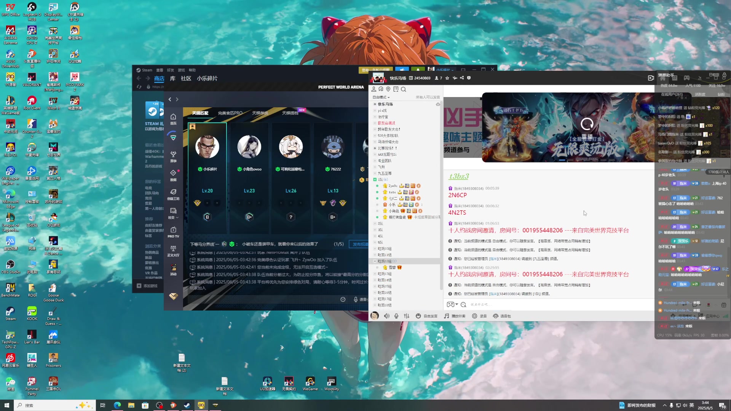Click 播放伴奏 music note button in YY
The height and width of the screenshot is (411, 731).
(455, 316)
